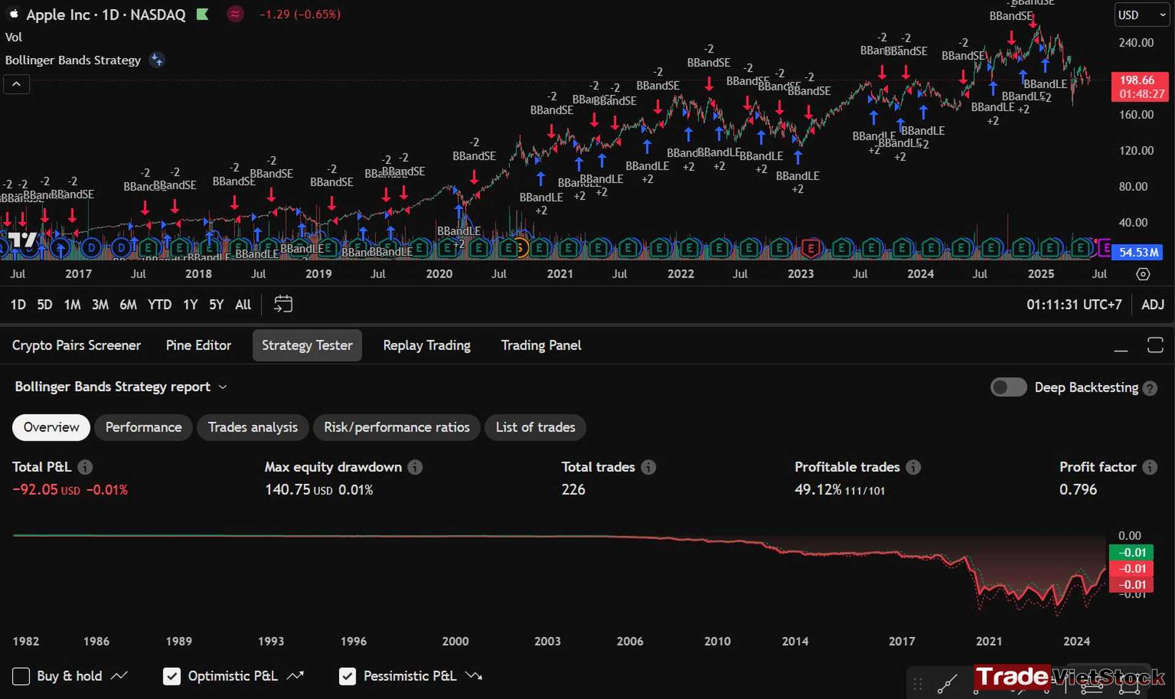The width and height of the screenshot is (1175, 699).
Task: Click the info icon next to Profit factor
Action: click(1150, 467)
